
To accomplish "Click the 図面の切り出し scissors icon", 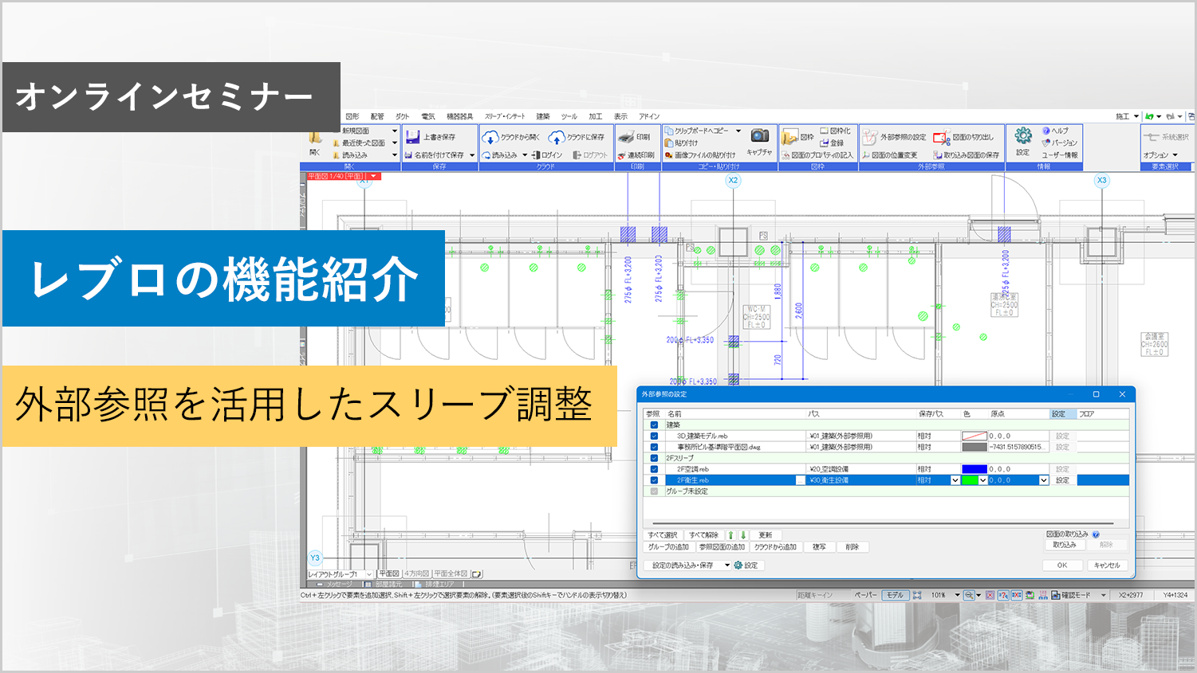I will click(942, 138).
